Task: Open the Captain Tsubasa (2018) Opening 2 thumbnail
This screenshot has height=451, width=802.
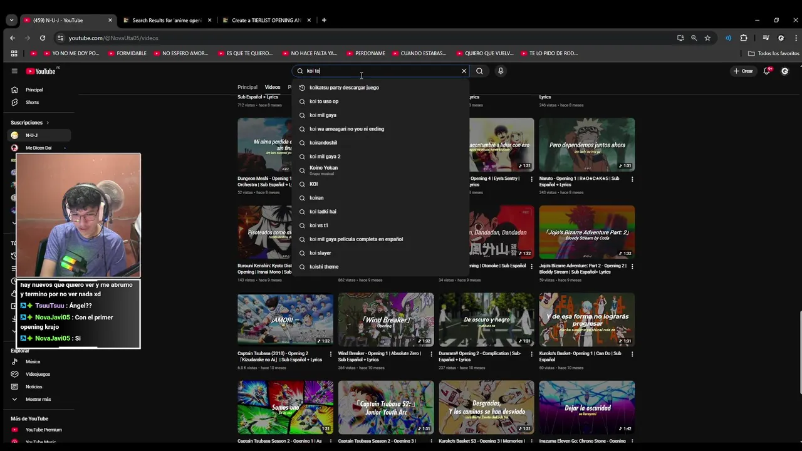Action: (285, 320)
